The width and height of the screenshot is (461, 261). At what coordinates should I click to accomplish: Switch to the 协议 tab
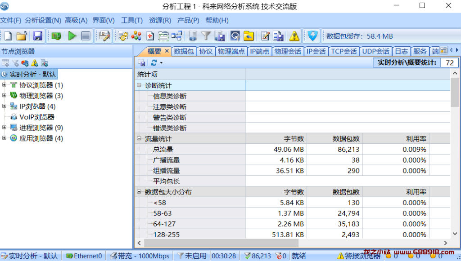(206, 51)
